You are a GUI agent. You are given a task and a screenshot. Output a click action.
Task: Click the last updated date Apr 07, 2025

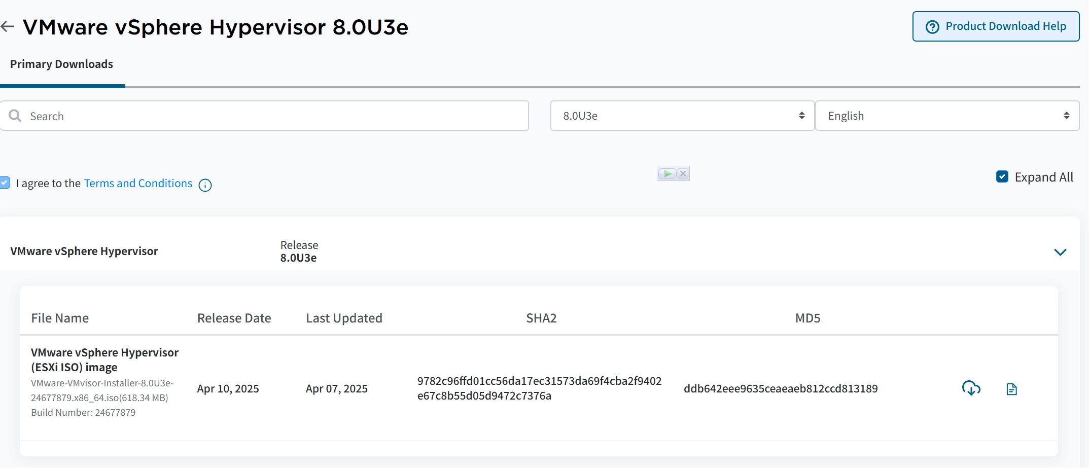coord(336,388)
